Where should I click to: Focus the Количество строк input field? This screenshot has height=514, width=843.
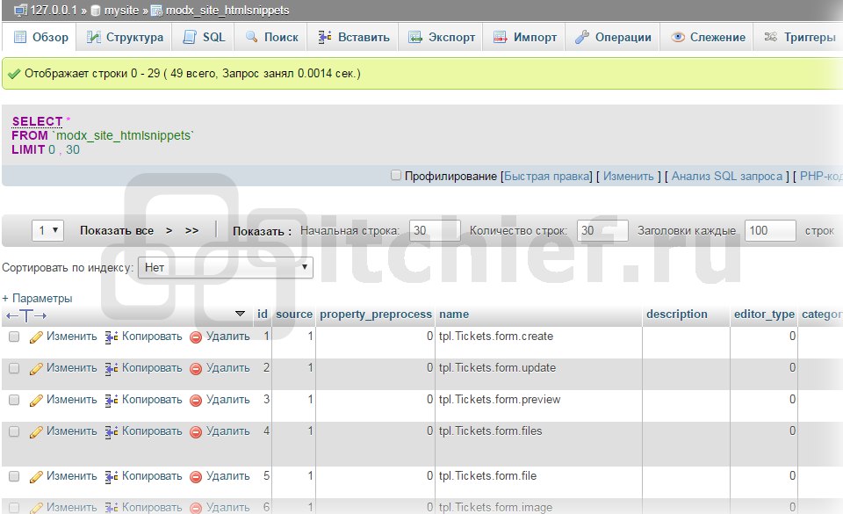(602, 231)
